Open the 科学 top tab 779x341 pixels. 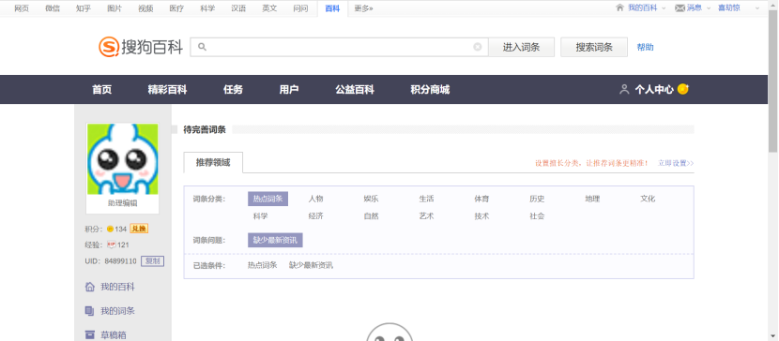click(207, 7)
